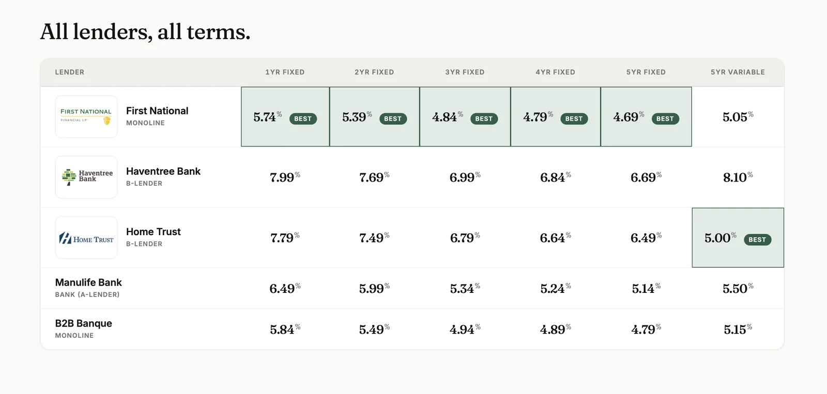Click MONOLINE label under B2B Banque
Screen dimensions: 827x394
74,335
